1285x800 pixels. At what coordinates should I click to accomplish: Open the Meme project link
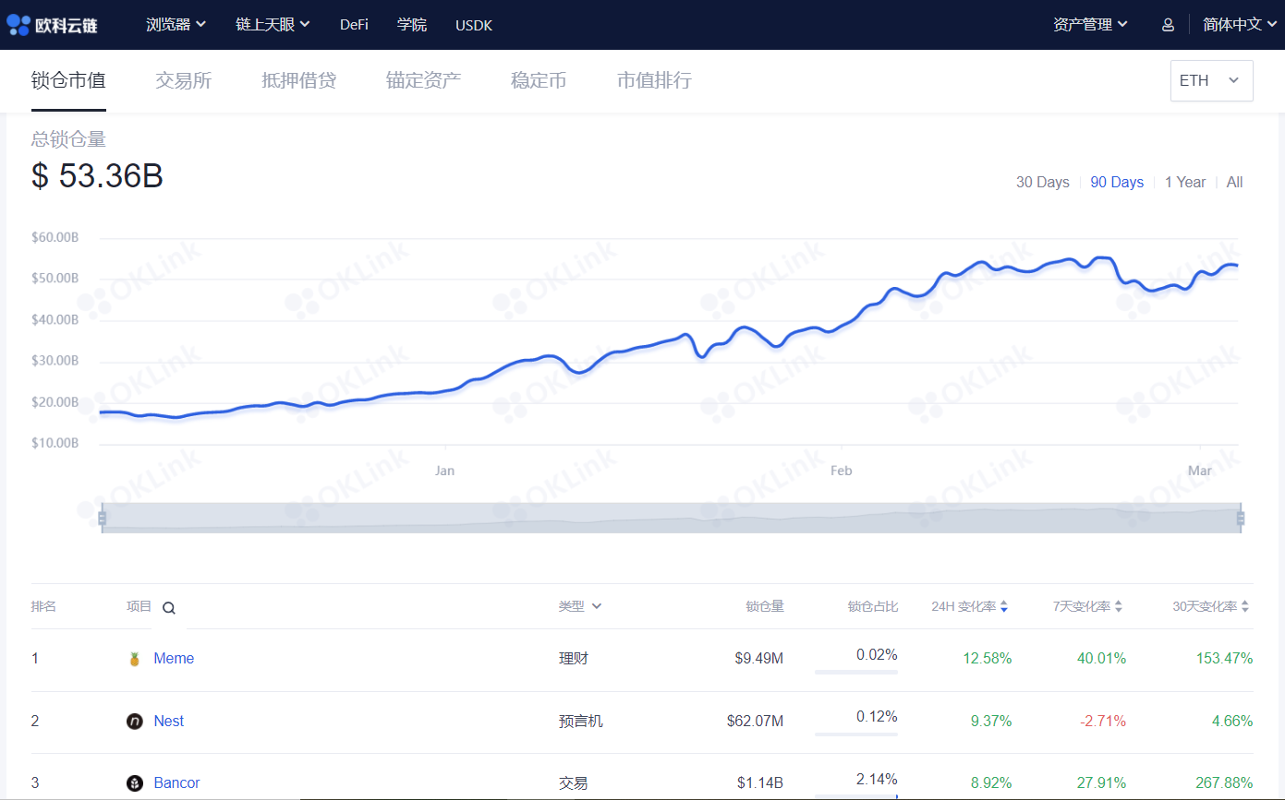click(x=174, y=659)
